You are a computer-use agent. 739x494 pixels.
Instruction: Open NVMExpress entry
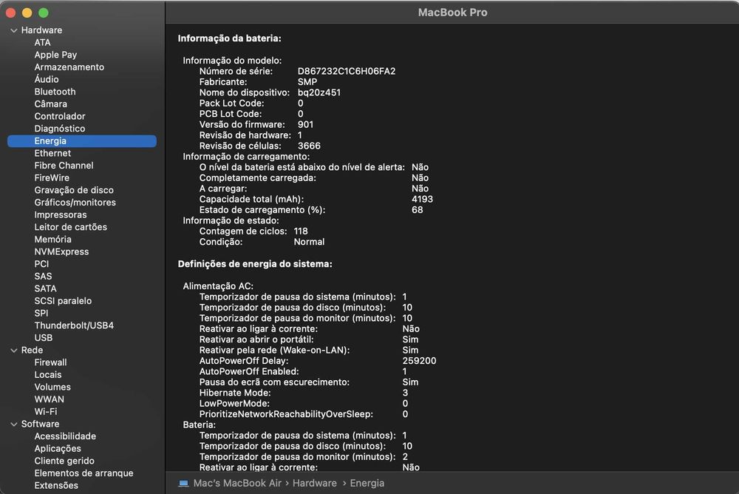[x=61, y=251]
